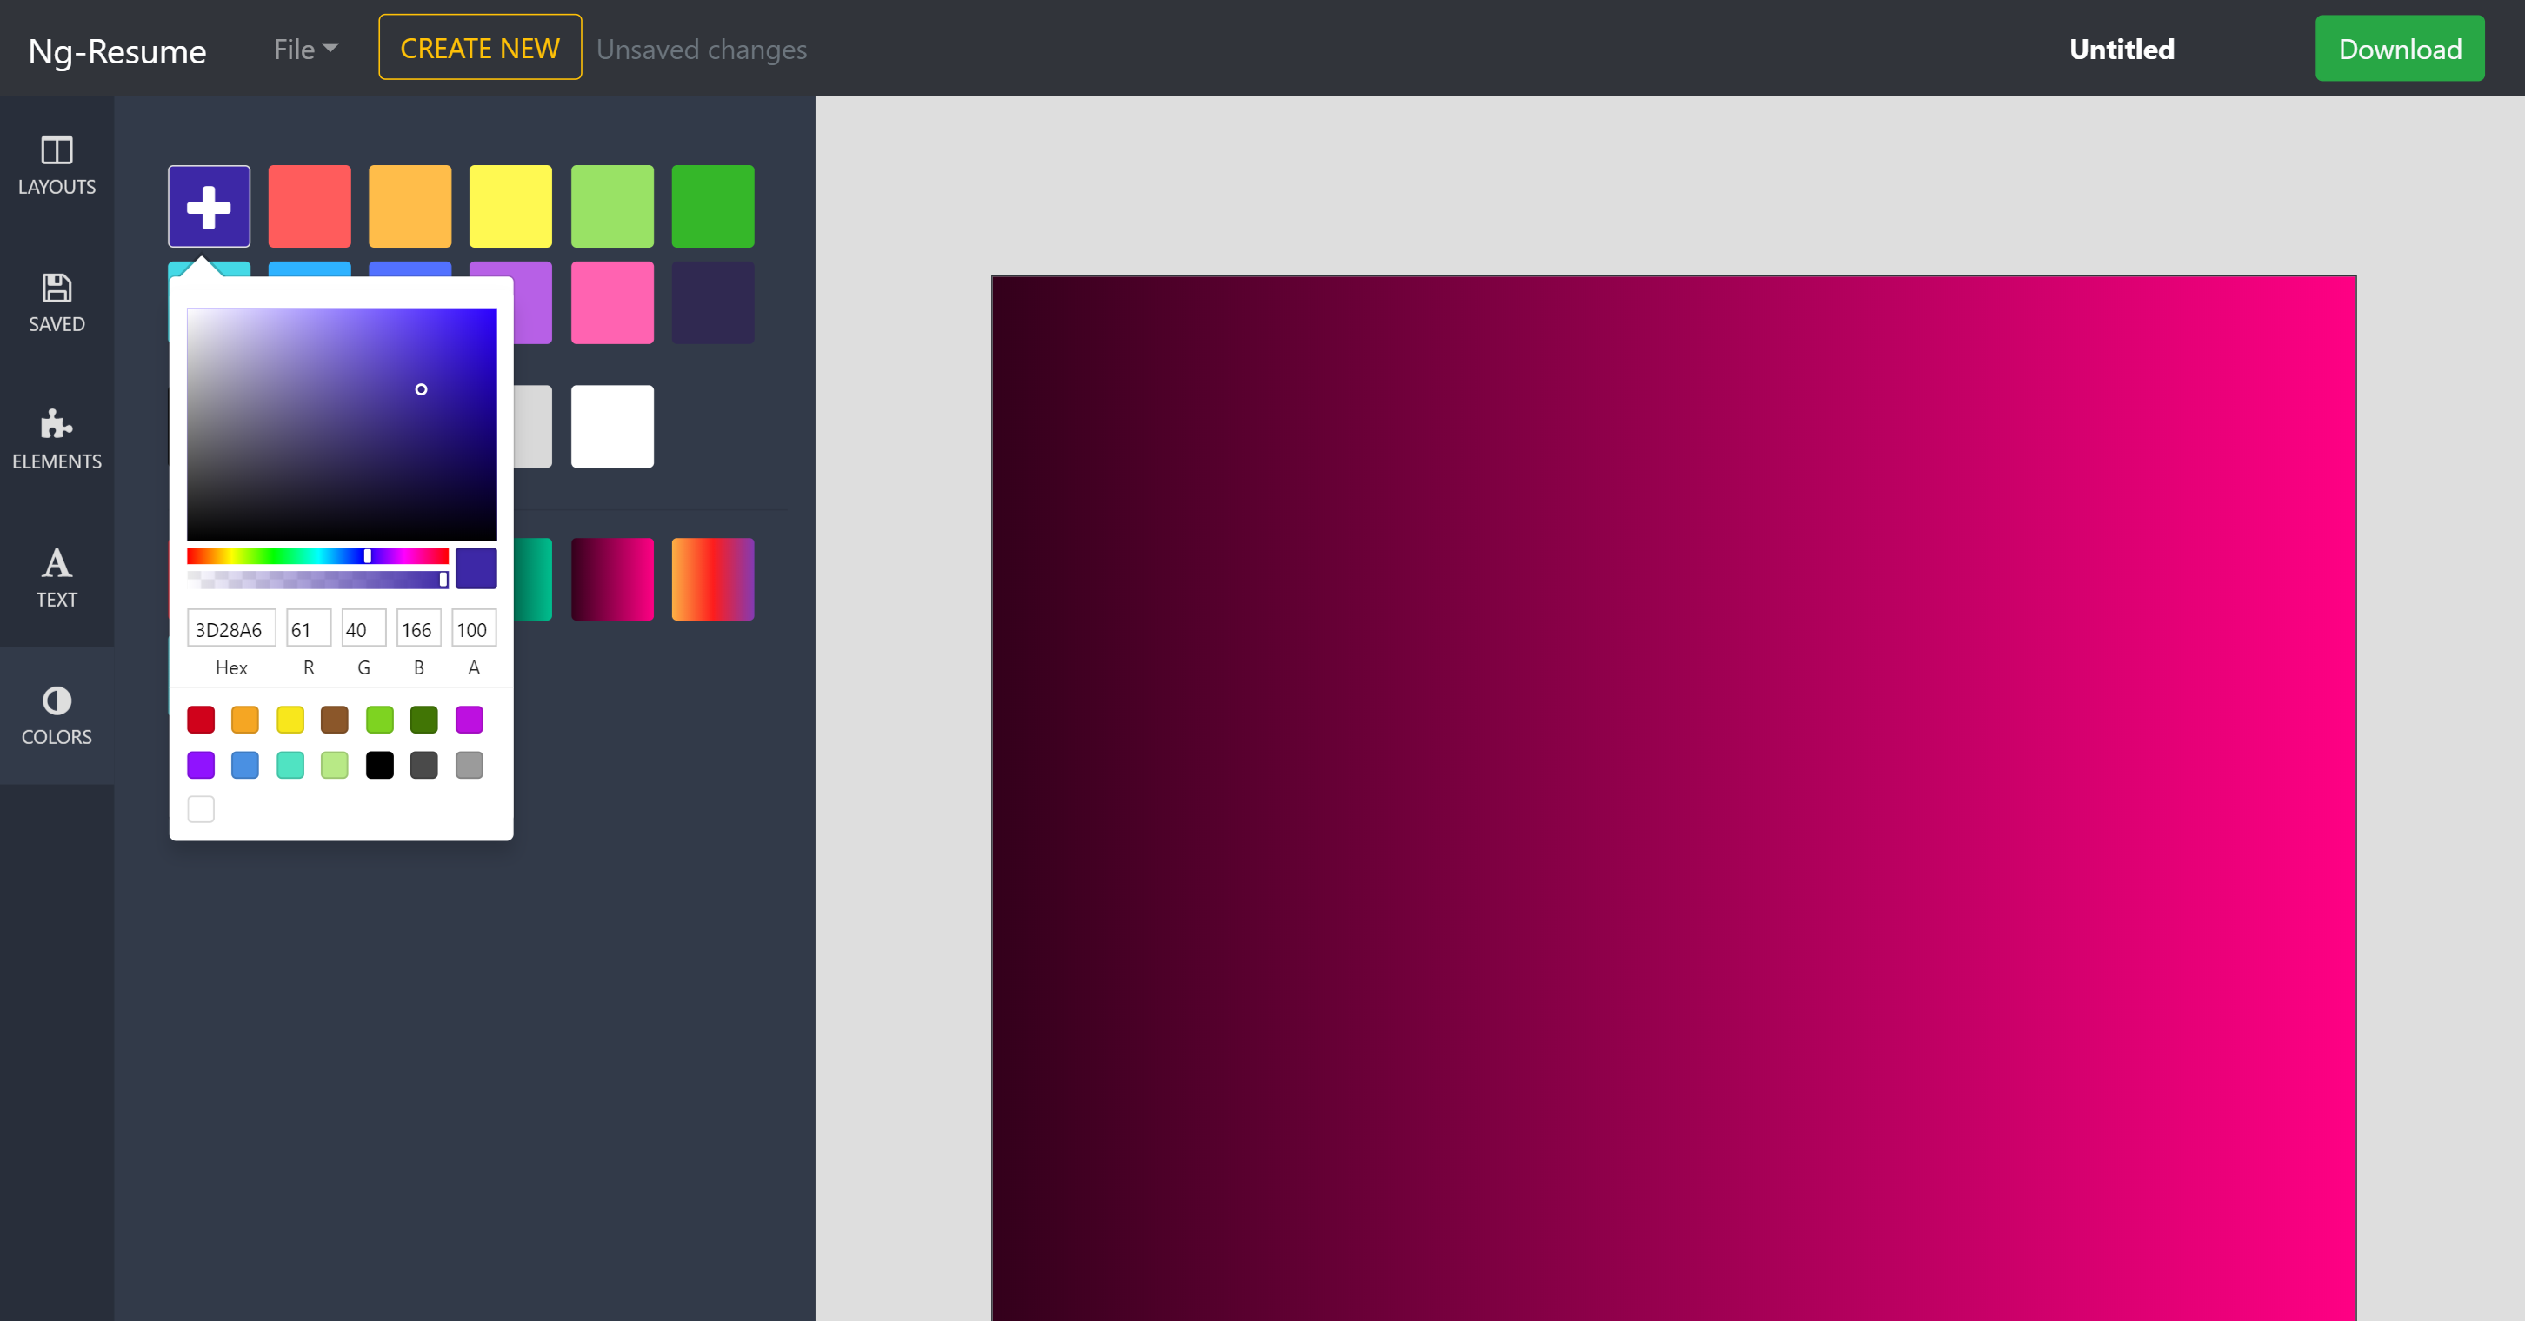2525x1321 pixels.
Task: Apply the dark-to-pink gradient swatch
Action: point(613,579)
